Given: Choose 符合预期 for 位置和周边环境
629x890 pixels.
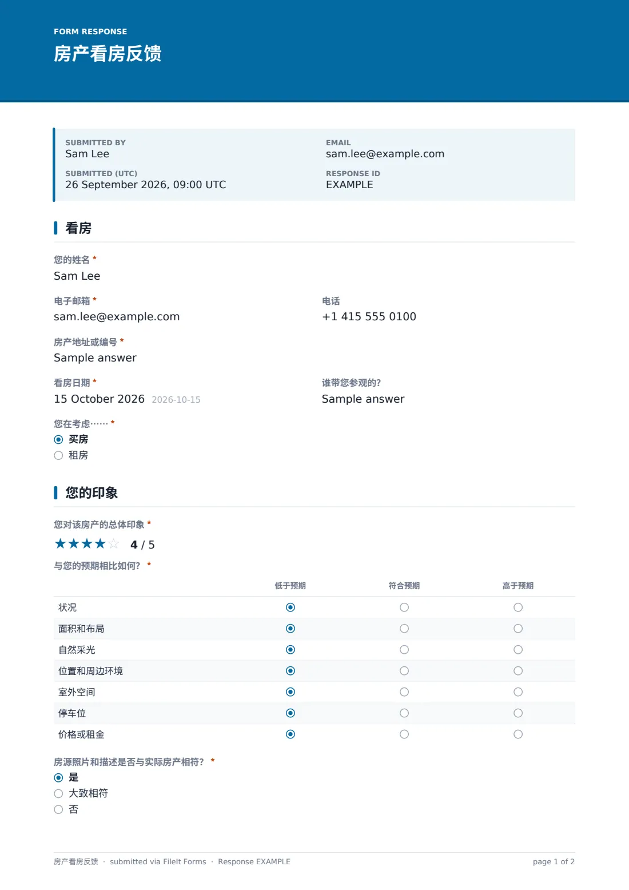Looking at the screenshot, I should click(x=404, y=671).
